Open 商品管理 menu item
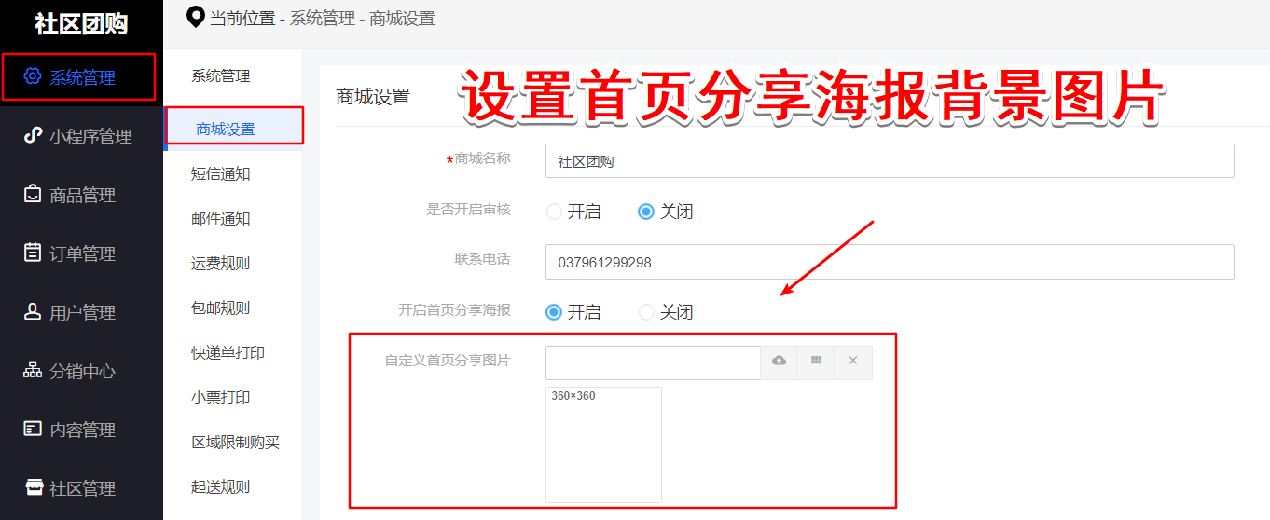 pyautogui.click(x=81, y=195)
